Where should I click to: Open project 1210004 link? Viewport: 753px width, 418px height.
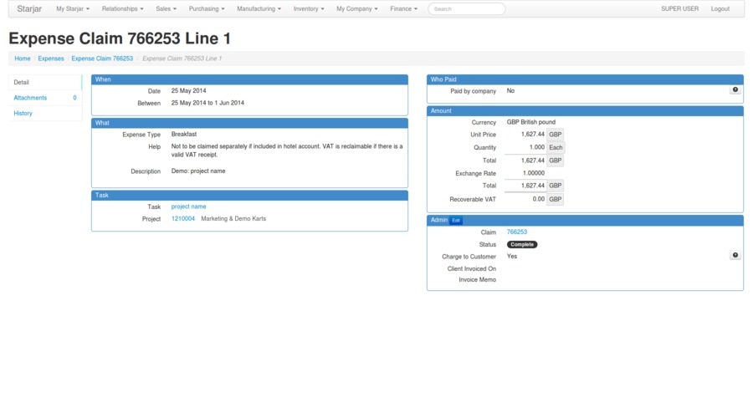pyautogui.click(x=183, y=219)
